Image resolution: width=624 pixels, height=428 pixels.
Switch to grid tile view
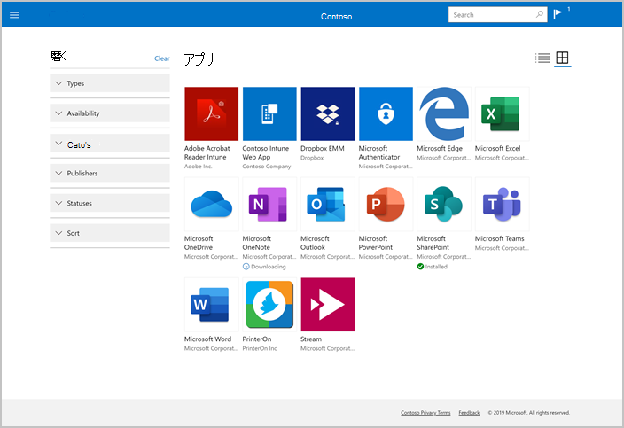(562, 58)
